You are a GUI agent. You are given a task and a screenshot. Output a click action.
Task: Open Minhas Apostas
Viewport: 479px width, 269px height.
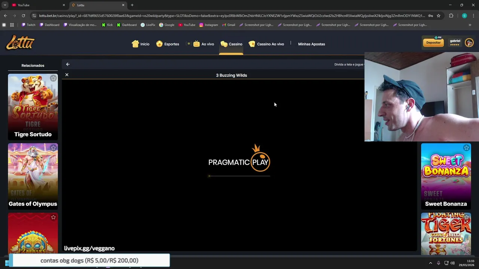(x=311, y=44)
